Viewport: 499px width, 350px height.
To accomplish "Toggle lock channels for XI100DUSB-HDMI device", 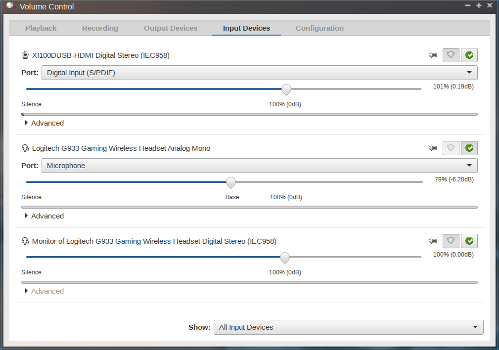I will [x=451, y=55].
